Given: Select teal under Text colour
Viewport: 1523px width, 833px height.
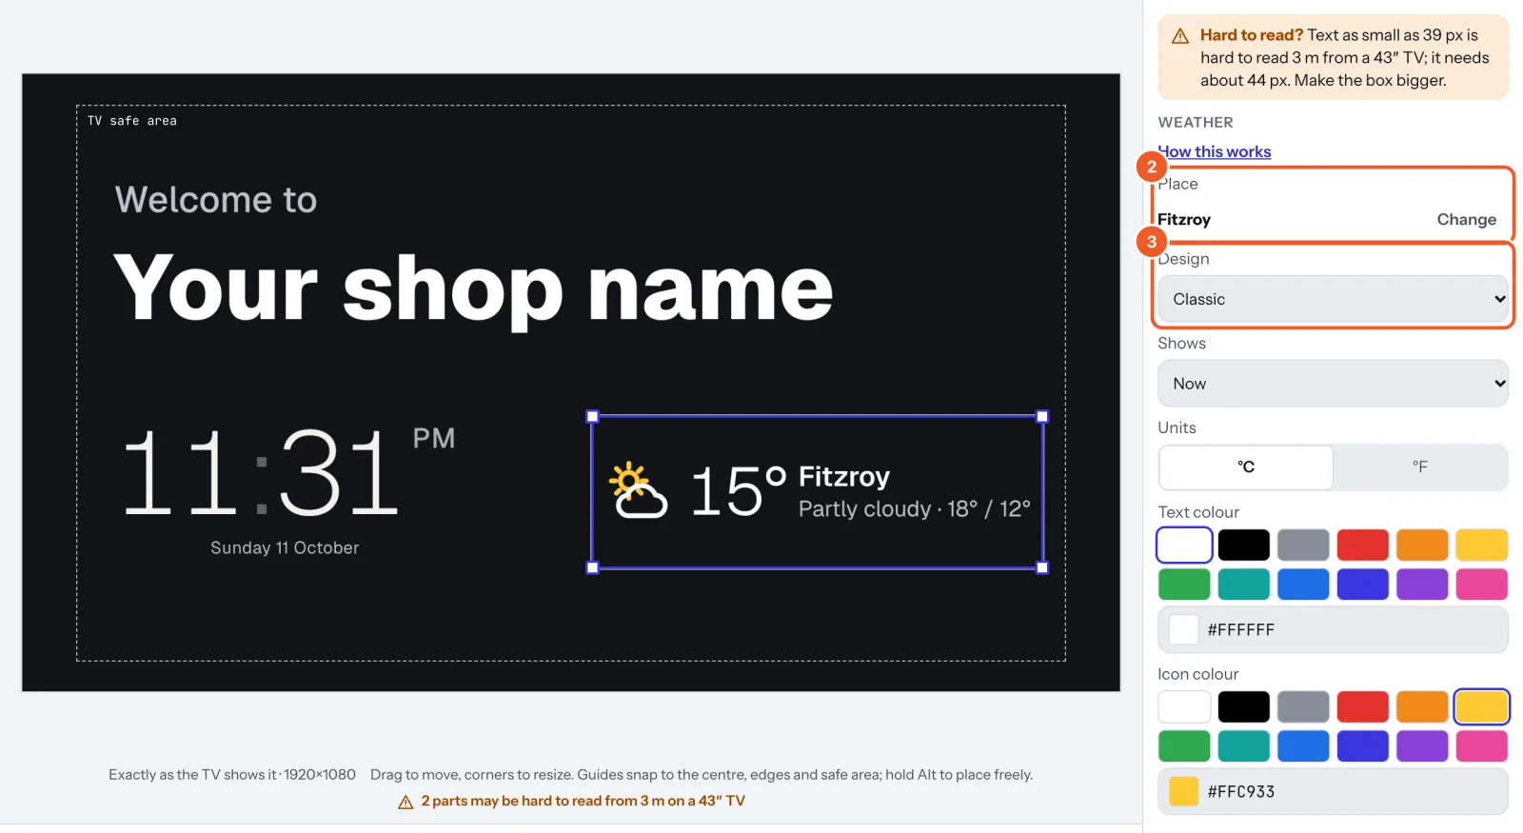Looking at the screenshot, I should (1244, 585).
